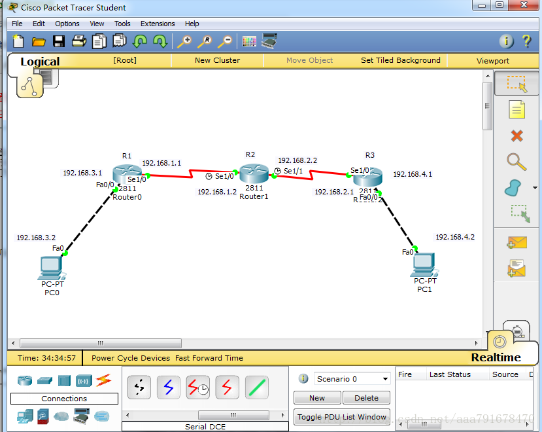Click the Viewport button
The image size is (542, 432).
click(493, 61)
